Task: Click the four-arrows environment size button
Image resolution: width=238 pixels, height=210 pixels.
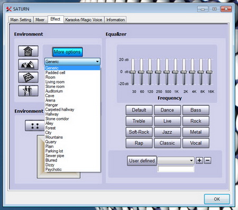Action: 35,126
